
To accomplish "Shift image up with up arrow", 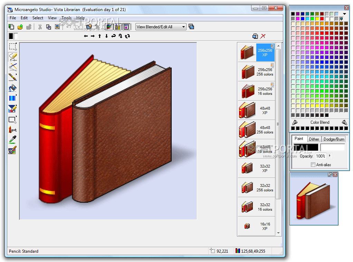I will pos(100,36).
